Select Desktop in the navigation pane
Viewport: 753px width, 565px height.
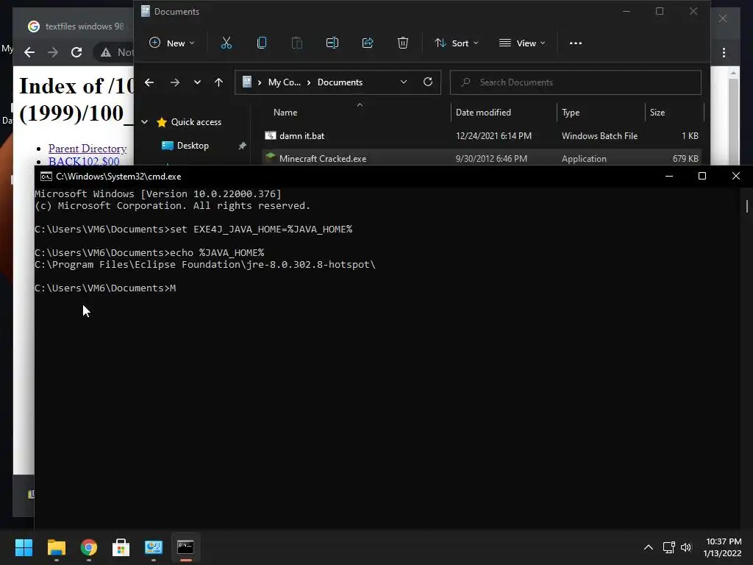tap(193, 146)
